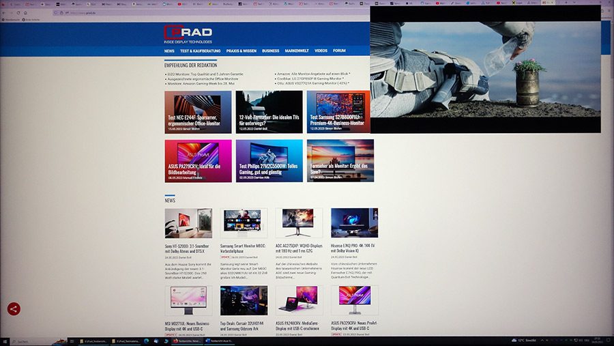Open Test Philips 27M2C5500W article card
614x346 pixels.
pyautogui.click(x=269, y=161)
